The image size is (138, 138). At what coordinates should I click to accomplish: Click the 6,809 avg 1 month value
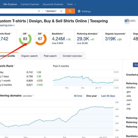pyautogui.click(x=30, y=80)
